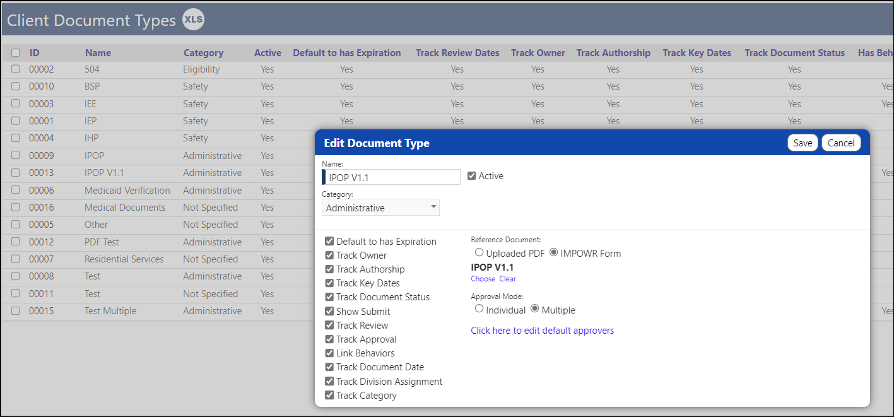
Task: Sort by Track Document Status header
Action: click(x=795, y=53)
